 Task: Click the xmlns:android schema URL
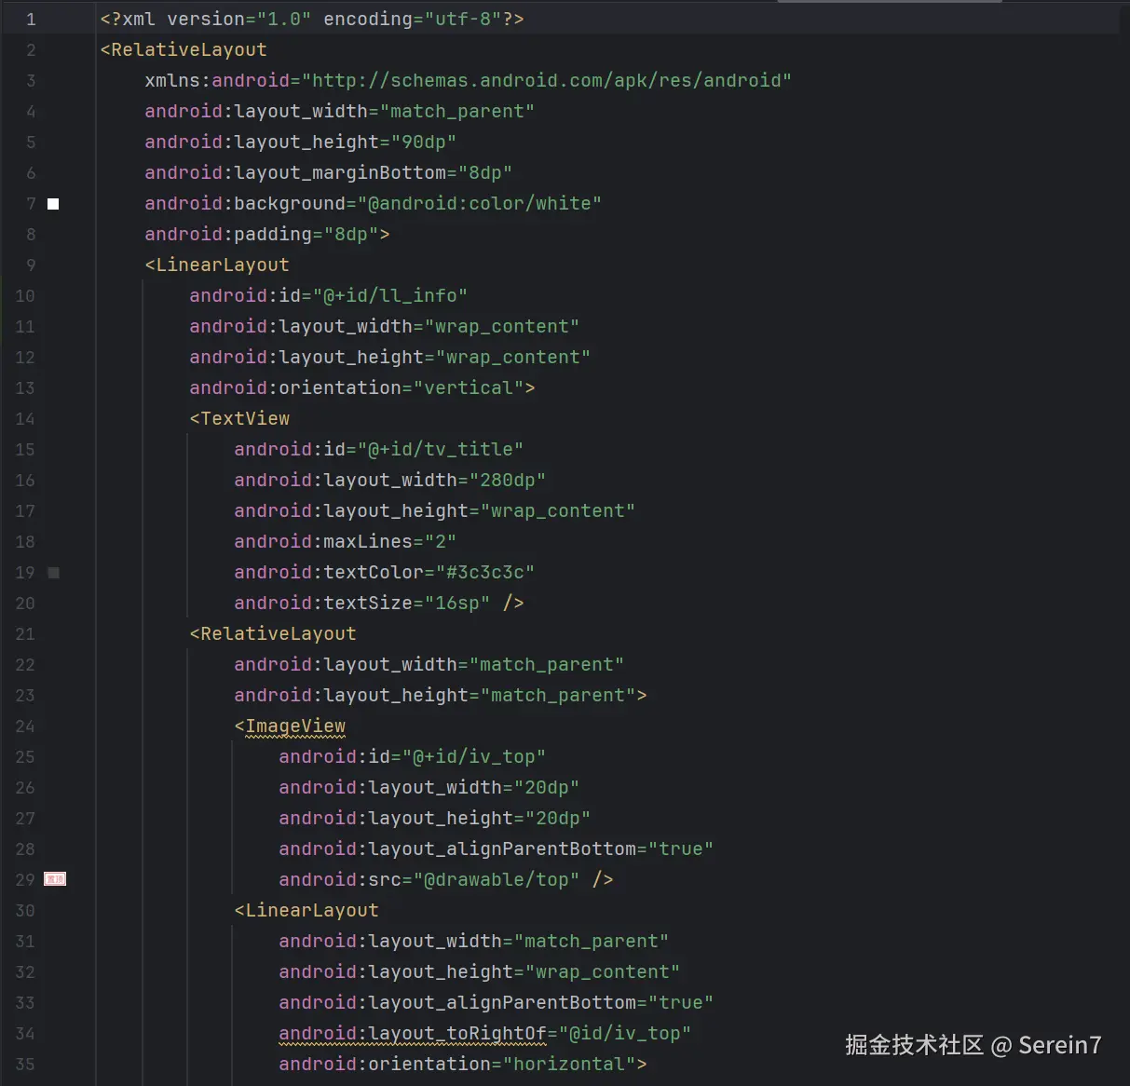point(547,80)
